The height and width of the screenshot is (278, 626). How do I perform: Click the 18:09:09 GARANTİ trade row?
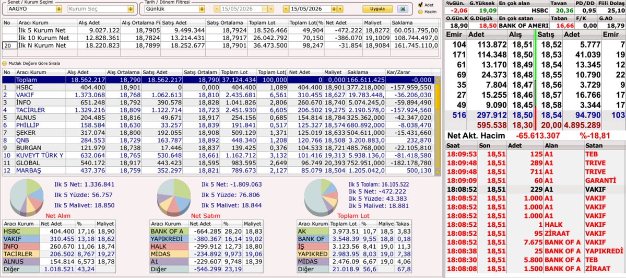click(535, 180)
